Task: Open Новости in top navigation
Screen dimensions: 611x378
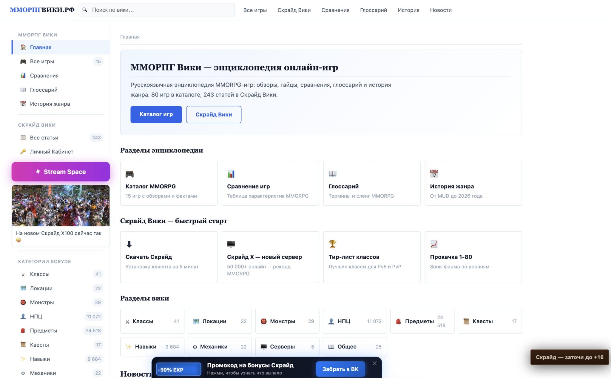Action: pyautogui.click(x=441, y=10)
